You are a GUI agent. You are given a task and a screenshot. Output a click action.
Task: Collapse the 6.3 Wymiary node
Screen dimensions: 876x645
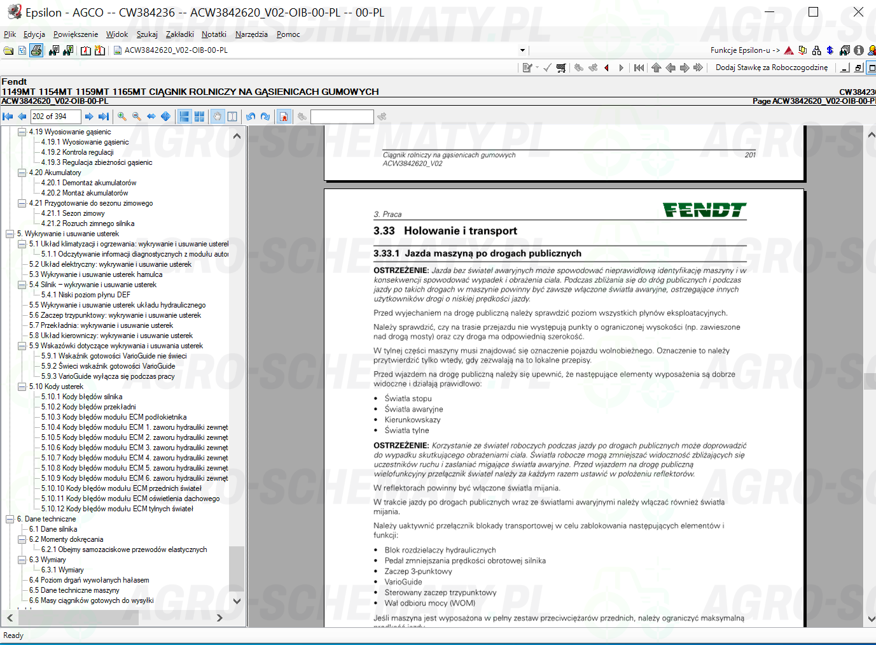22,560
